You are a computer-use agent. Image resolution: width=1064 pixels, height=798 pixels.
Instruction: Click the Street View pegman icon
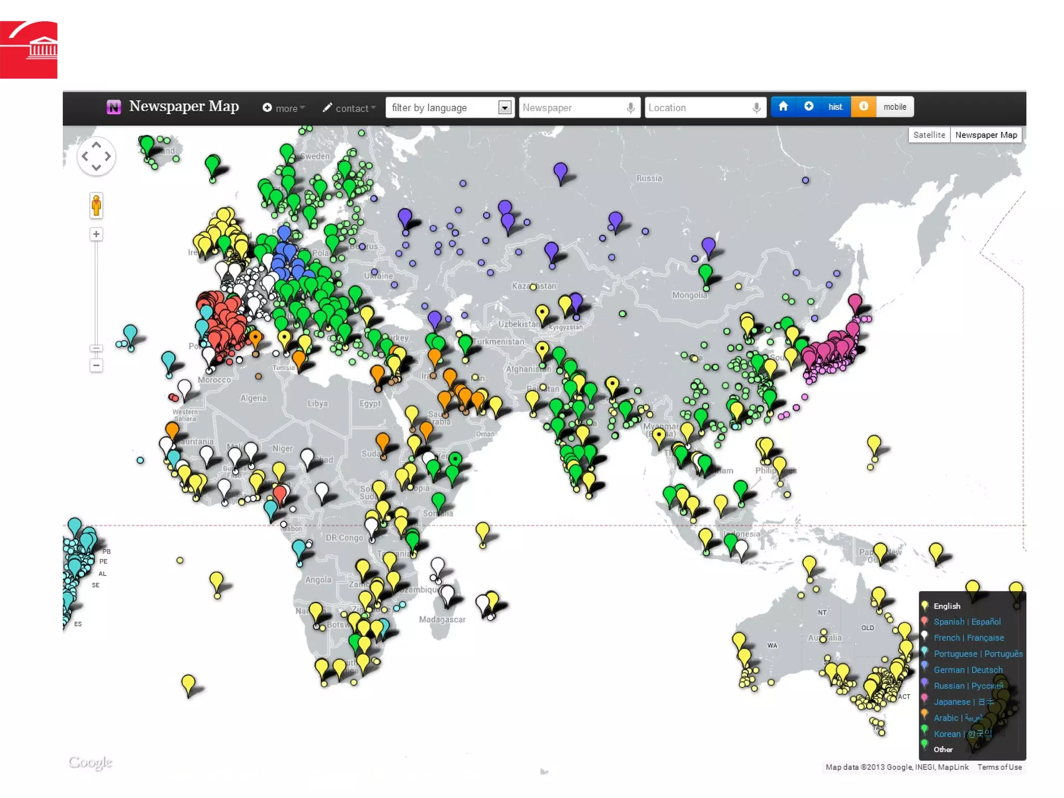[96, 206]
